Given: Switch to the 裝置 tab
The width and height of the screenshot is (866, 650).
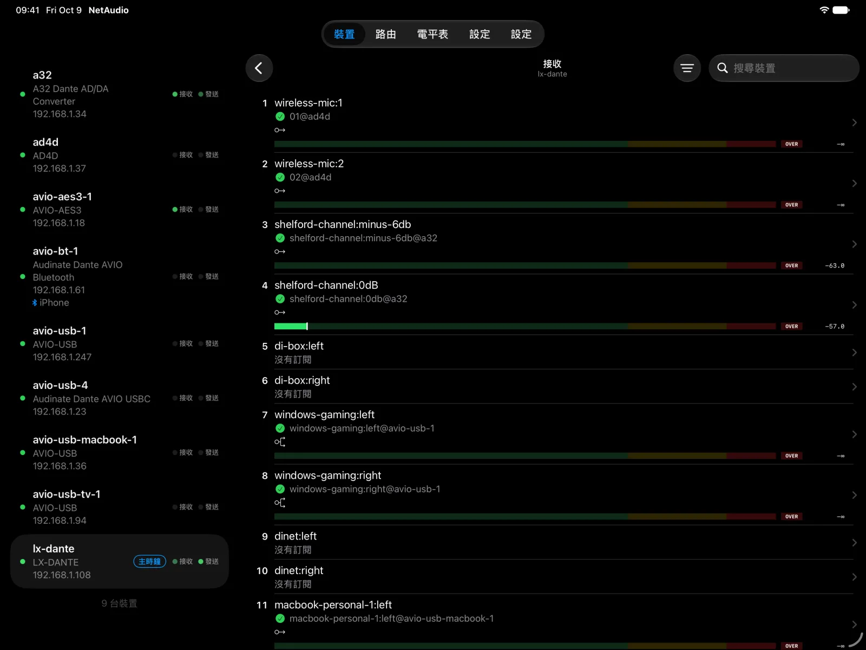Looking at the screenshot, I should point(344,34).
